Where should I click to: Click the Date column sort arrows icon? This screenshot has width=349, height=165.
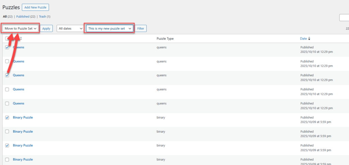309,39
